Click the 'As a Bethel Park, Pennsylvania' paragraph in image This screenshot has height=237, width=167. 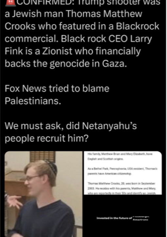coord(122,171)
